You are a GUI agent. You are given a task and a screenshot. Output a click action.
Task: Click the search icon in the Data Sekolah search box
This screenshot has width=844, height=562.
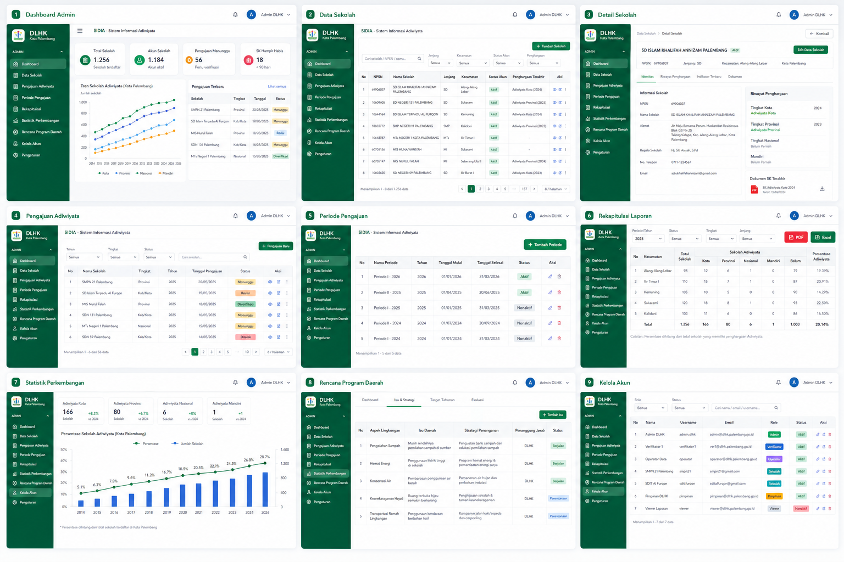click(x=419, y=59)
